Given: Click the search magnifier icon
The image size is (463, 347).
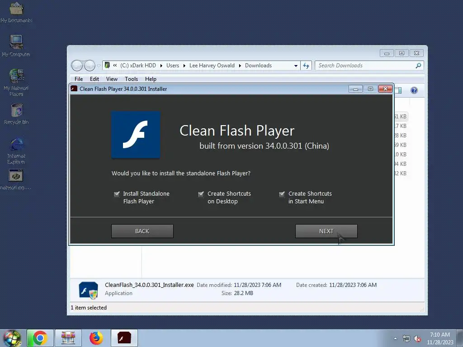Looking at the screenshot, I should [418, 66].
